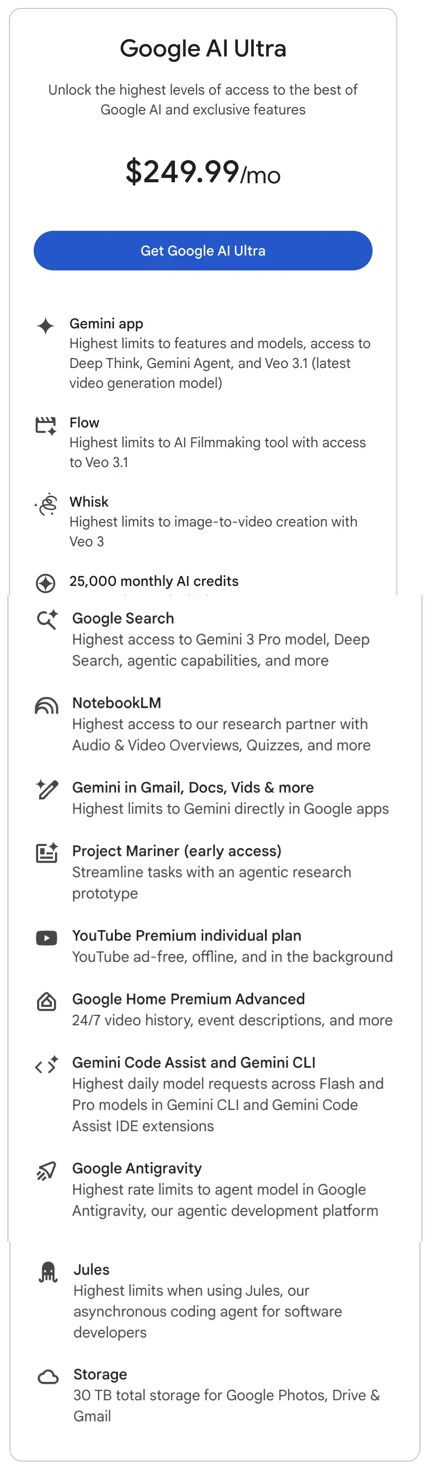Screen dimensions: 433x1471
Task: Click the Google Antigravity rocket icon
Action: (47, 1171)
